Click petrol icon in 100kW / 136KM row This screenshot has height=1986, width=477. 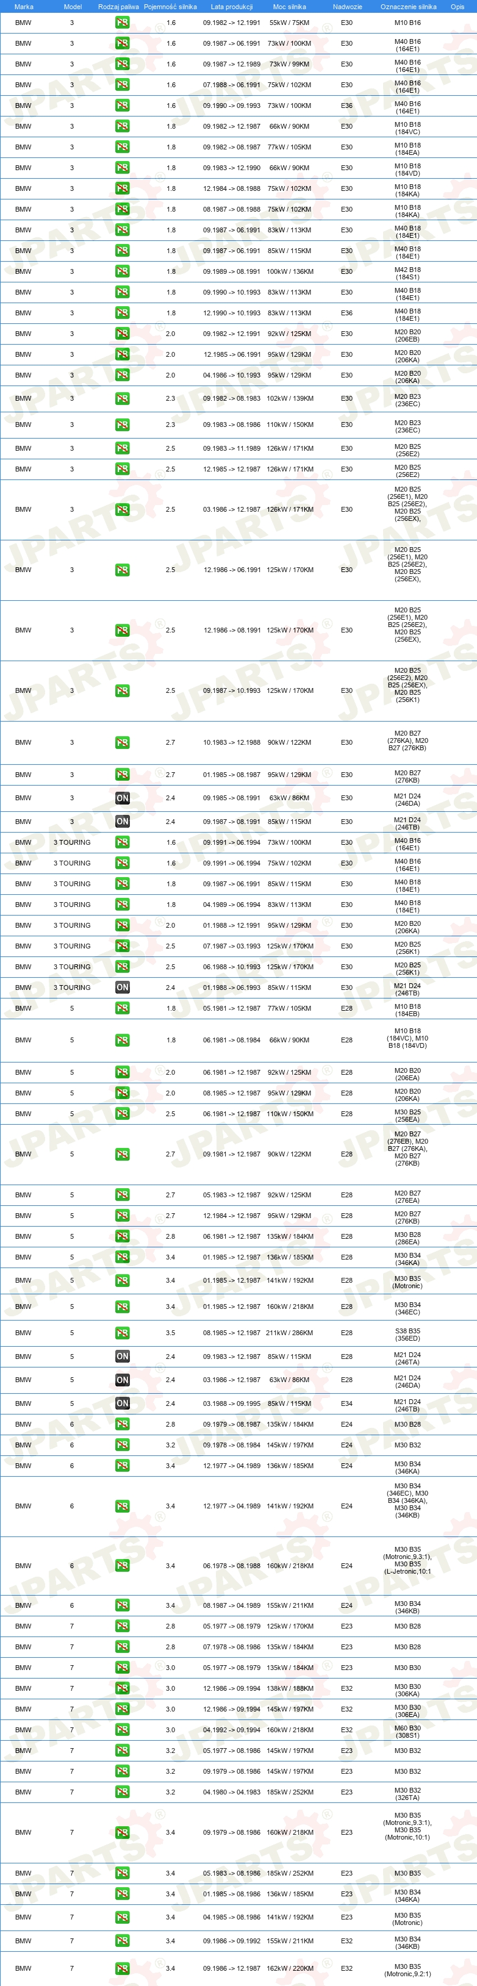(x=123, y=271)
